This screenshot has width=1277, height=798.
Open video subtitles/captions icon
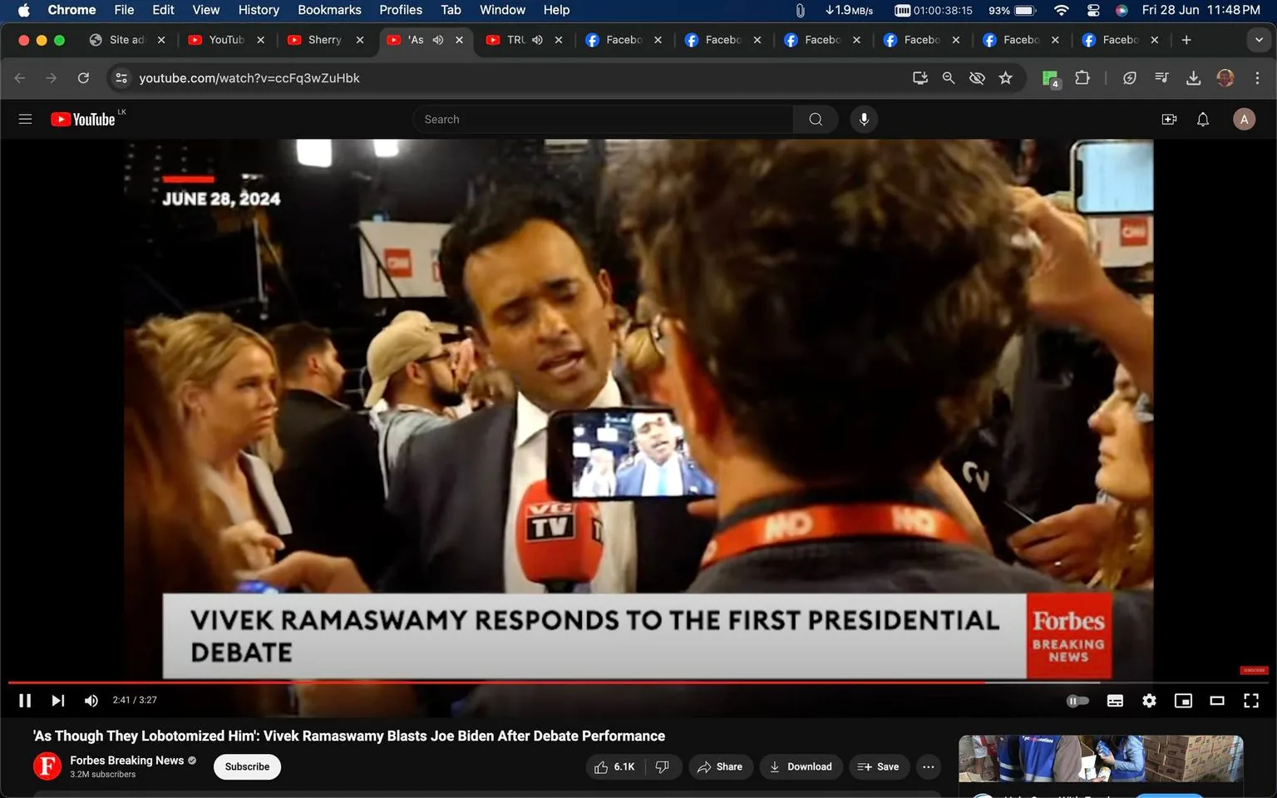pos(1115,700)
